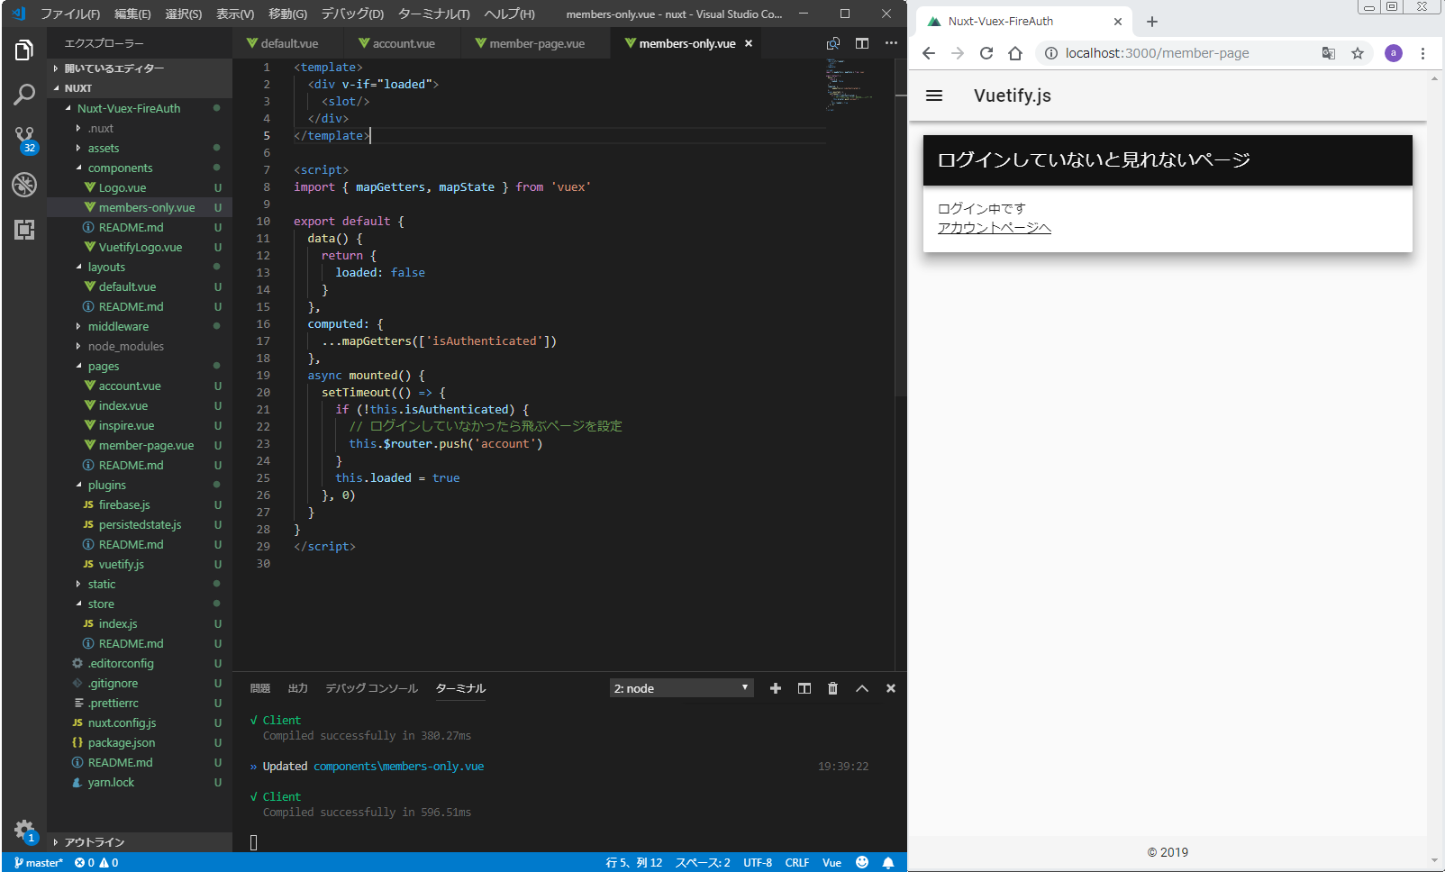The width and height of the screenshot is (1445, 872).
Task: Click the master branch status bar button
Action: tap(39, 862)
